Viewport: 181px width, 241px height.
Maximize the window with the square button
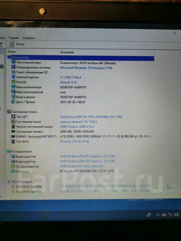point(174,34)
